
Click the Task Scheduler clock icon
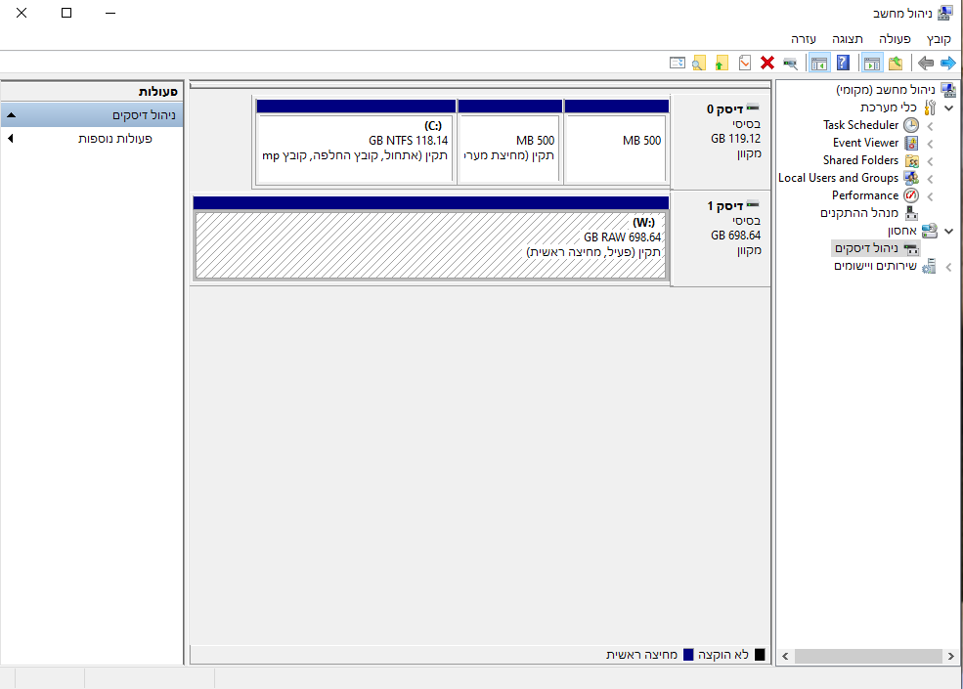pyautogui.click(x=911, y=125)
